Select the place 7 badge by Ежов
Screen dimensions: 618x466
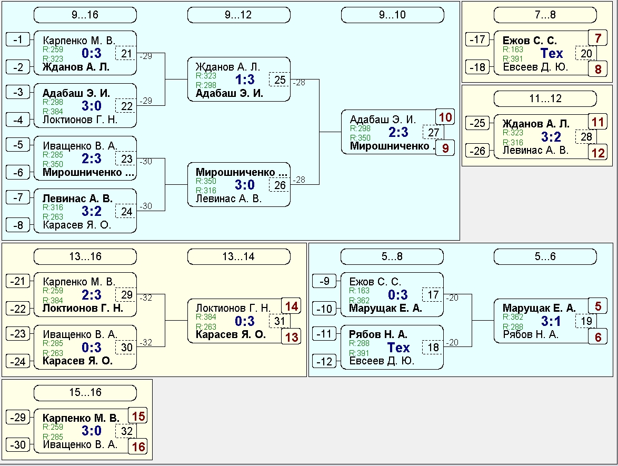[598, 38]
